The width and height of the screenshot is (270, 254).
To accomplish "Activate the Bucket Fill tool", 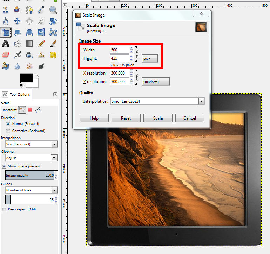I will point(17,44).
